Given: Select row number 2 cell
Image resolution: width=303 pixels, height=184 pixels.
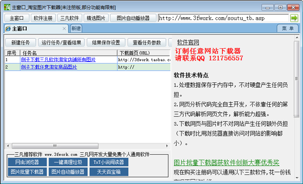Looking at the screenshot, I should [x=12, y=67].
